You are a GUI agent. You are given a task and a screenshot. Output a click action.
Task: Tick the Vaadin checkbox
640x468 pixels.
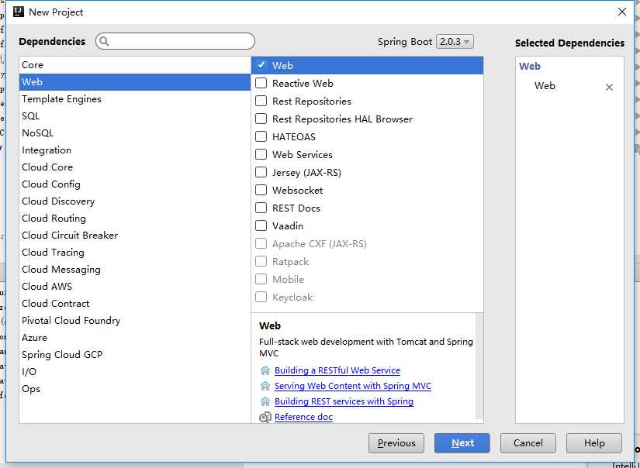[x=261, y=225]
